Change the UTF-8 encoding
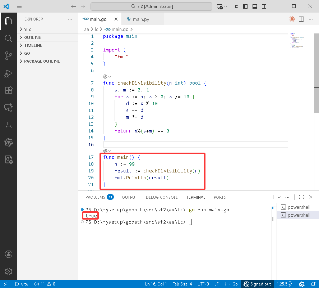319x288 pixels. 203,284
